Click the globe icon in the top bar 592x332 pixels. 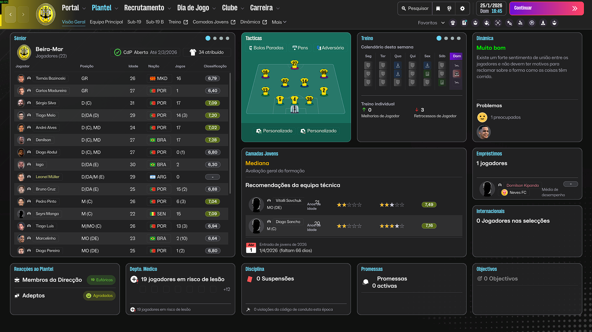449,8
